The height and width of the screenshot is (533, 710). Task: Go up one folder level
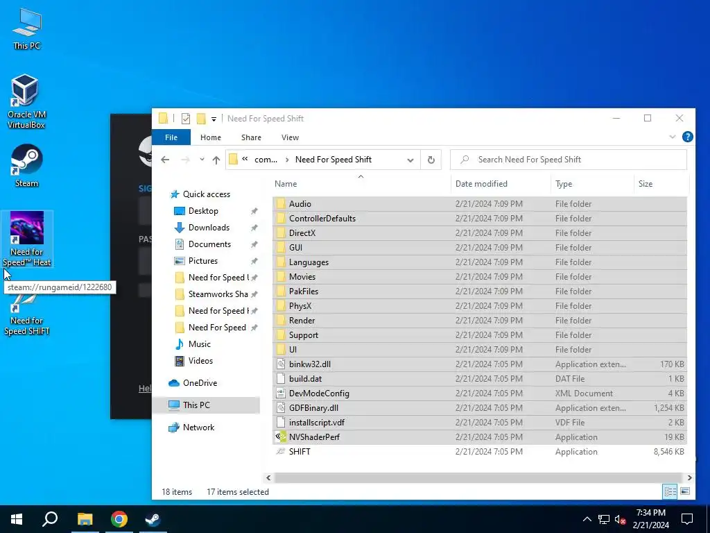click(216, 160)
